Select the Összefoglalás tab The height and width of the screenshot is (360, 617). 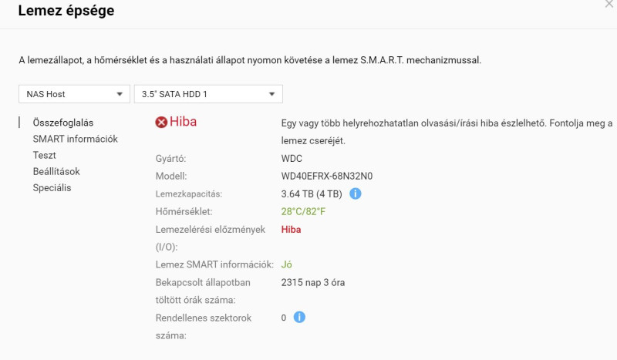click(x=63, y=123)
